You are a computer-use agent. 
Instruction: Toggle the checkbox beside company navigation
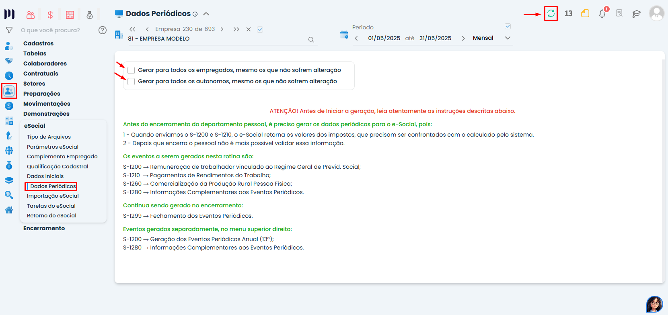pyautogui.click(x=260, y=29)
